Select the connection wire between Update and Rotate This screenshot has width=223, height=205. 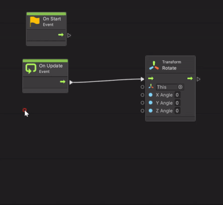107,81
